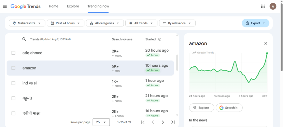Select the ind vs sl checkbox
The width and height of the screenshot is (283, 127).
tap(13, 83)
